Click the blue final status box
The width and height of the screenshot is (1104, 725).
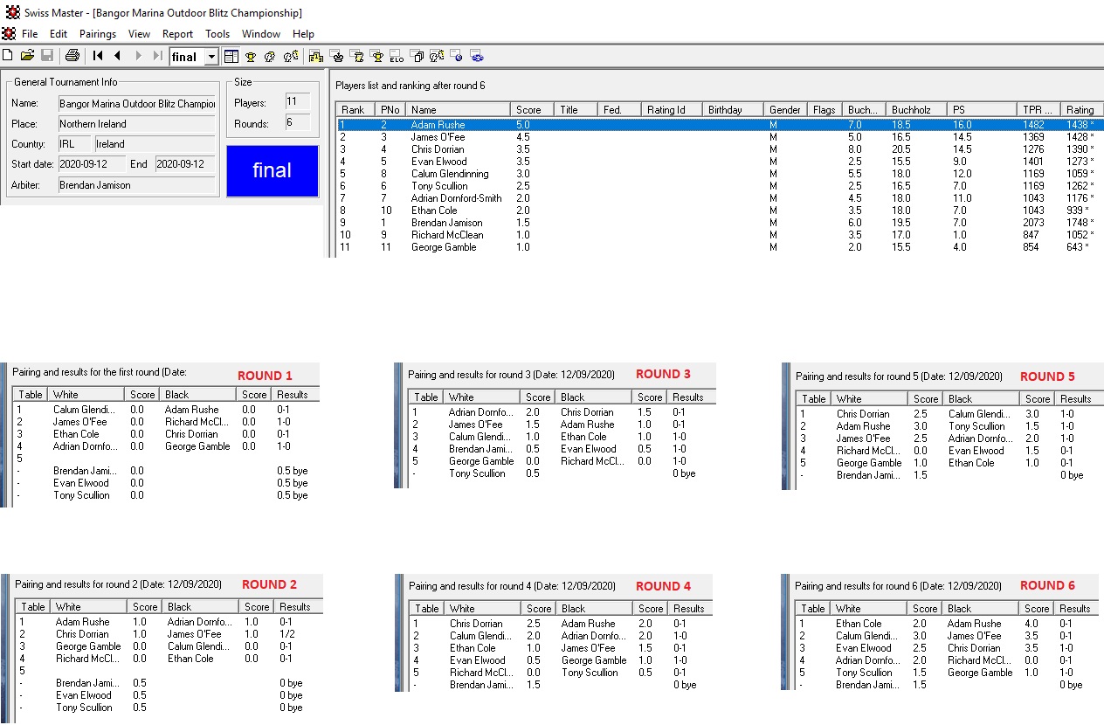click(x=272, y=170)
